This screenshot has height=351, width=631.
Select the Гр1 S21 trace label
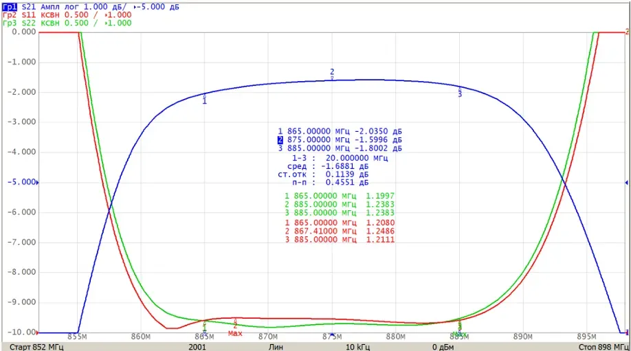pos(91,7)
